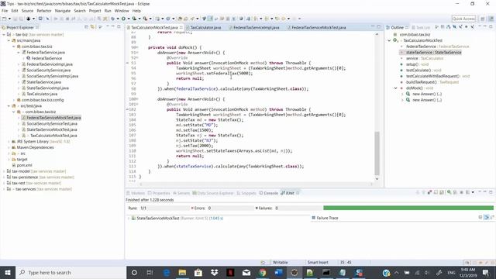Click the editor vertical scrollbar thumb
496x279 pixels.
click(377, 153)
